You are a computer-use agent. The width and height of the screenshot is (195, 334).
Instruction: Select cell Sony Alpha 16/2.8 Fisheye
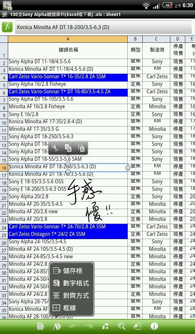(x=68, y=84)
